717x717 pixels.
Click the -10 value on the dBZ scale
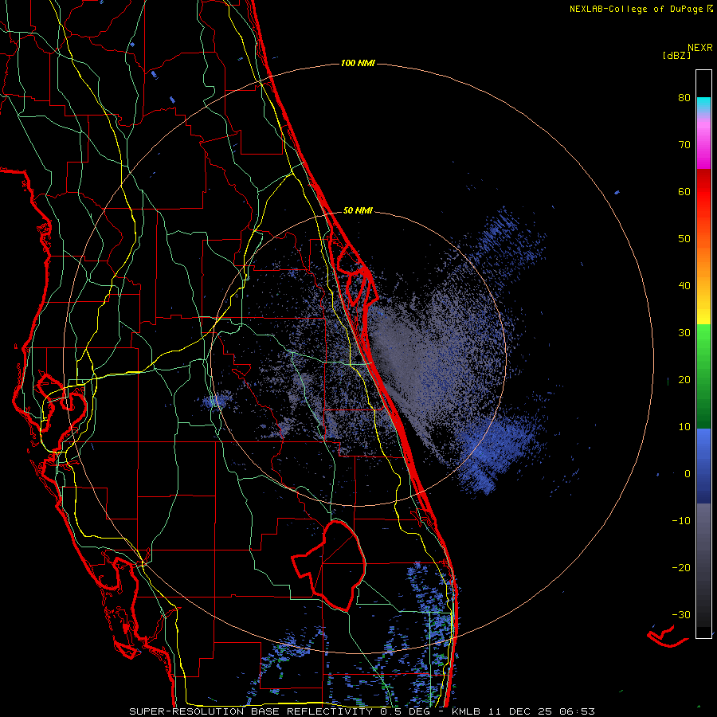point(681,521)
